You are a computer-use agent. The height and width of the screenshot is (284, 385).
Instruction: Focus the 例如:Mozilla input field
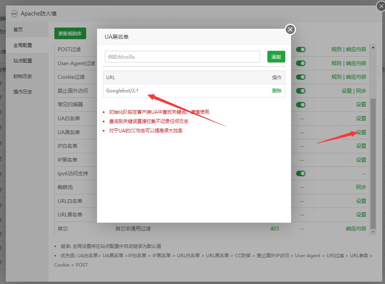182,57
